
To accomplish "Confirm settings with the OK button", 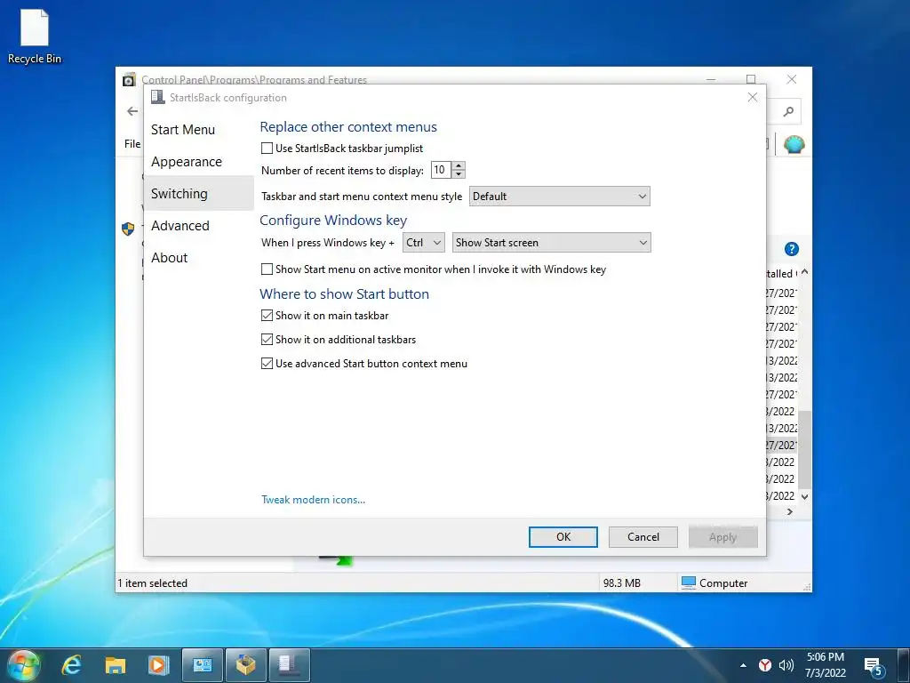I will coord(563,536).
